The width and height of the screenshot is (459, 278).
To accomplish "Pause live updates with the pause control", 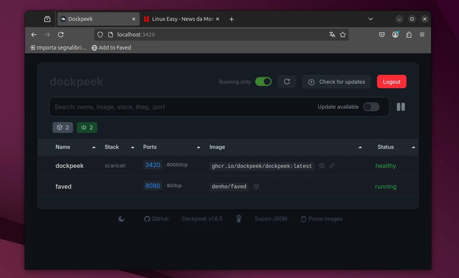I will [x=401, y=107].
